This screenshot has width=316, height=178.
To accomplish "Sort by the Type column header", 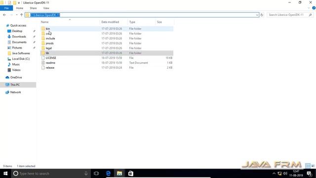I will click(132, 22).
